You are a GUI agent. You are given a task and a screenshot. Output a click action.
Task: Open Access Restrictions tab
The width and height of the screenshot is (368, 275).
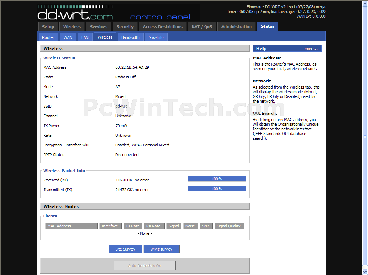[163, 27]
